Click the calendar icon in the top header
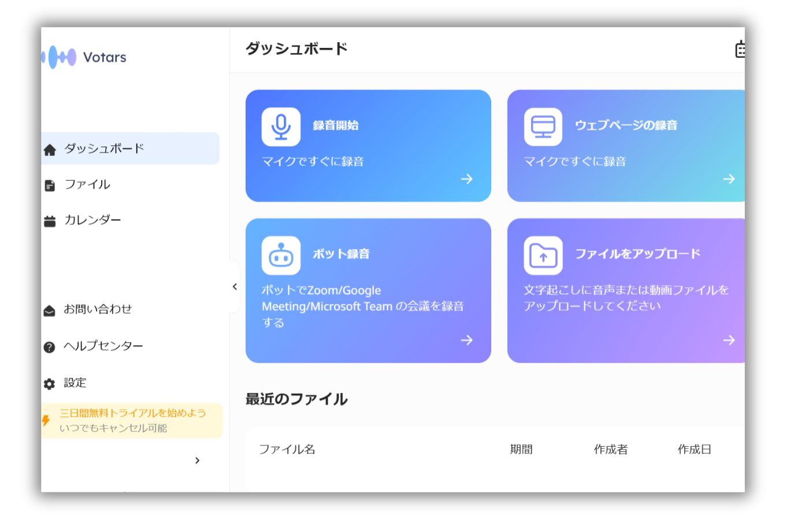The width and height of the screenshot is (786, 520). (x=740, y=49)
